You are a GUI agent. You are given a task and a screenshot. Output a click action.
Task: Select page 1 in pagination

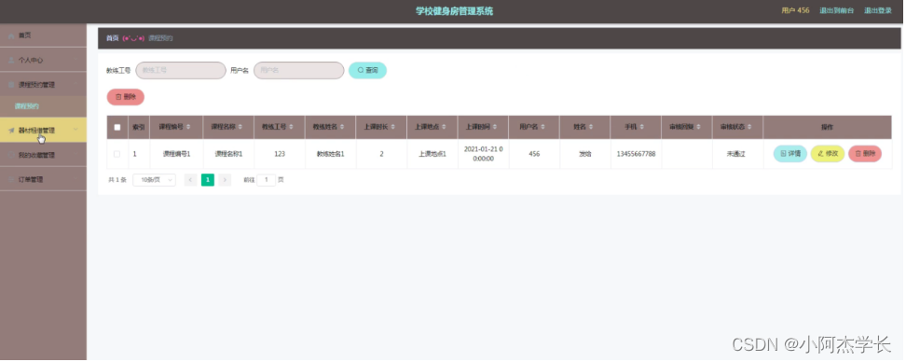208,180
